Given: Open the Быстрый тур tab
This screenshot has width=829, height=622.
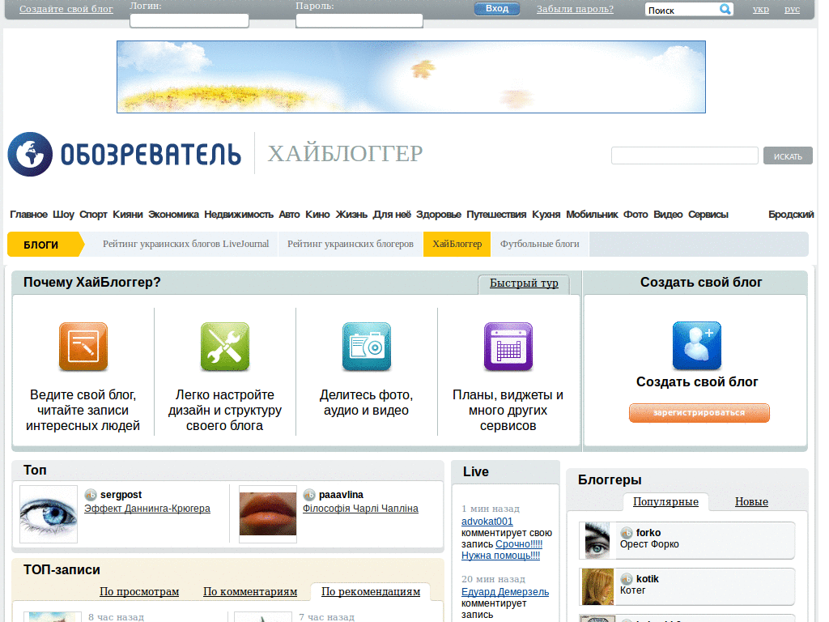Looking at the screenshot, I should (x=524, y=283).
